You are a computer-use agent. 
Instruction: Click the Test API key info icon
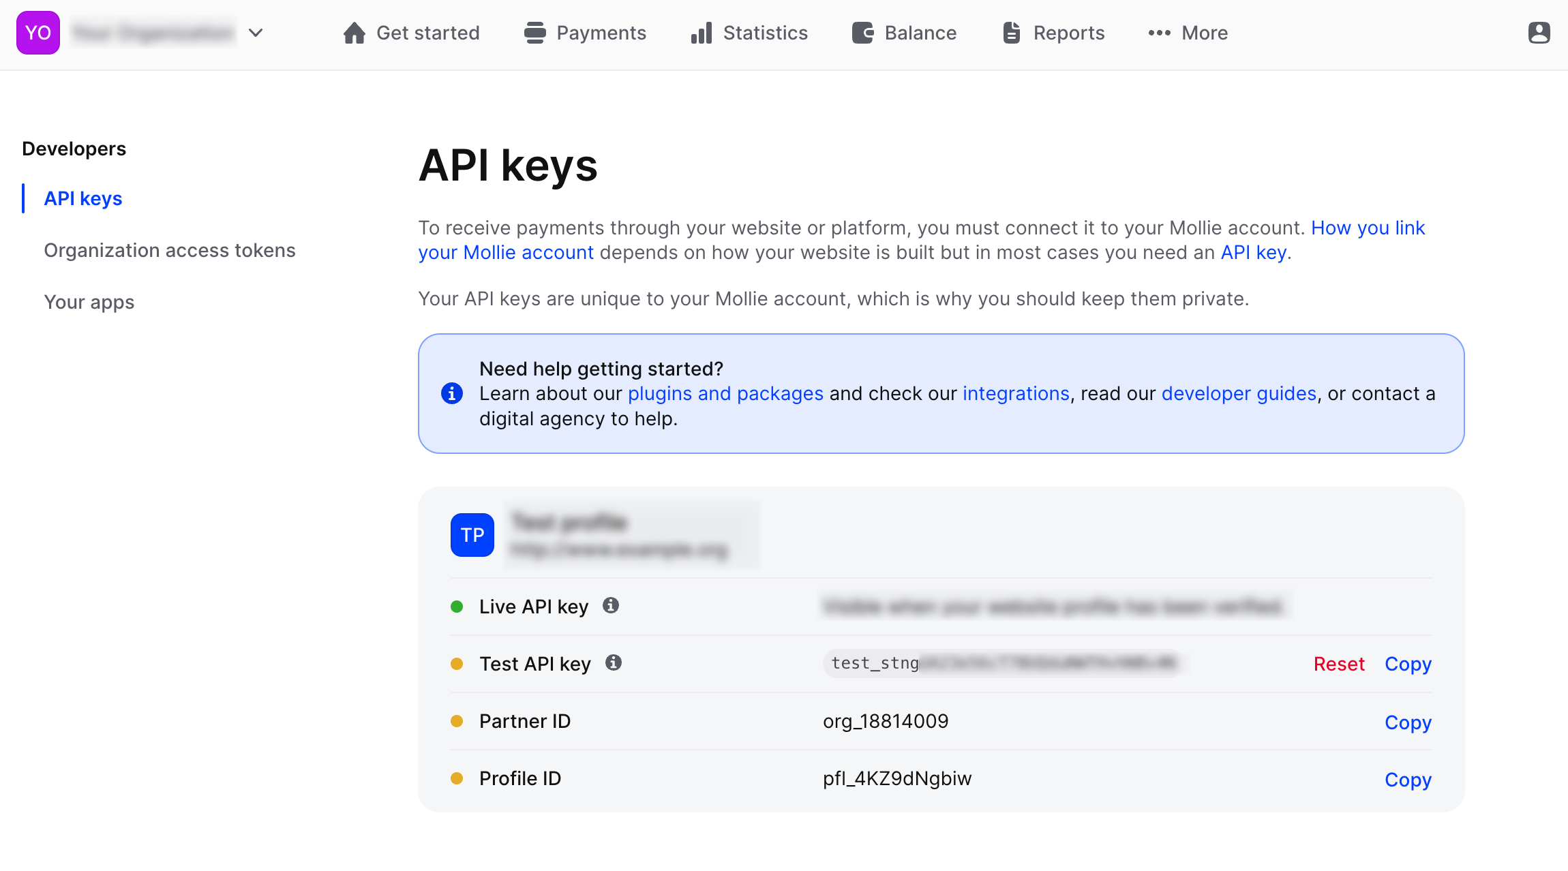(614, 662)
